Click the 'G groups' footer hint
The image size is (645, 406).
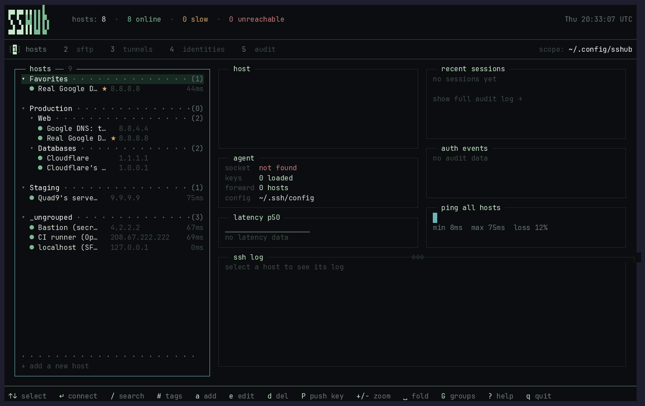(458, 396)
